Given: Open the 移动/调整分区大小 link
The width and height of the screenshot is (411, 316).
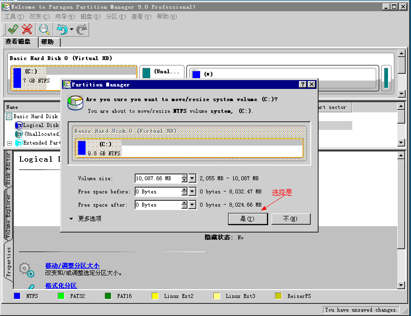Looking at the screenshot, I should click(72, 265).
